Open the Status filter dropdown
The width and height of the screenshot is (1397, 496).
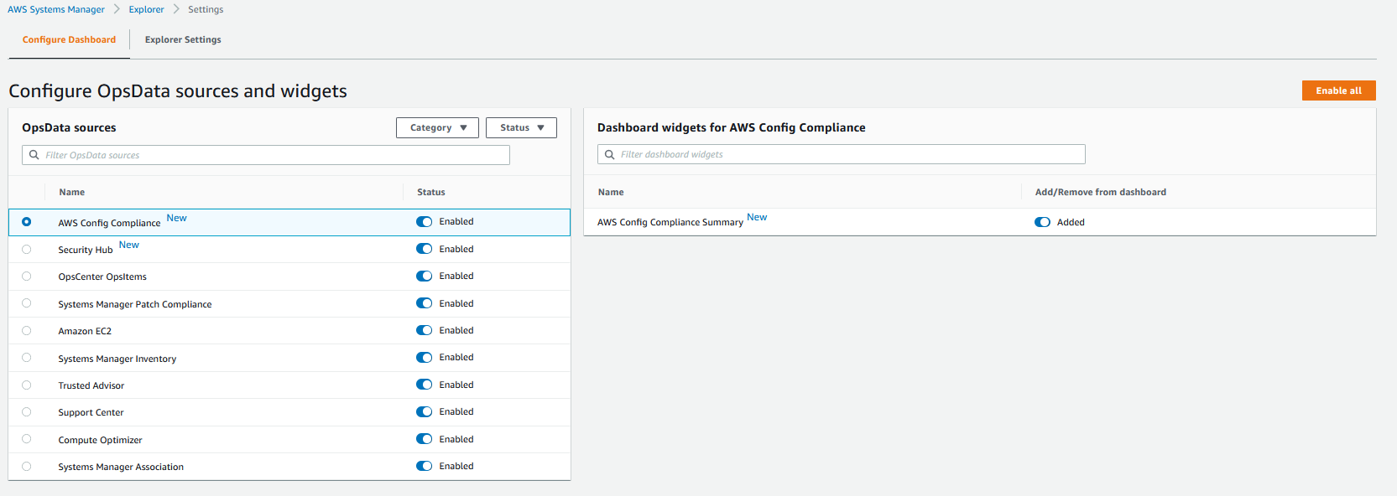pos(521,127)
